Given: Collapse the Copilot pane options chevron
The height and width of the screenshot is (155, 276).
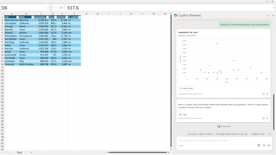Looking at the screenshot, I should click(268, 16).
